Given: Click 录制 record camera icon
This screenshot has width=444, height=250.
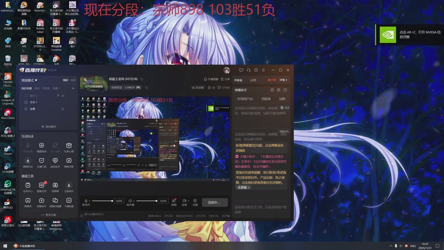Looking at the screenshot, I should (x=184, y=201).
